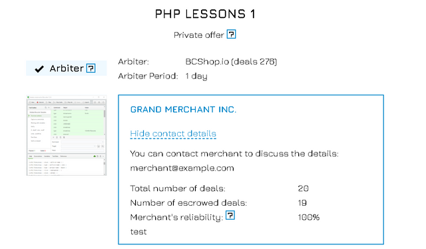Image resolution: width=426 pixels, height=249 pixels.
Task: Click the Total number of deals label
Action: (x=178, y=188)
